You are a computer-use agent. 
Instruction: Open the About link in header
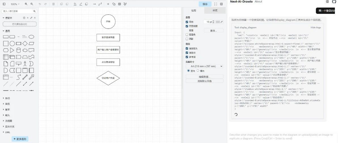(258, 1)
